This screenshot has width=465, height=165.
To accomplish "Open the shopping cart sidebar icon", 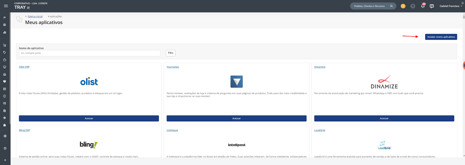I will [x=4, y=45].
